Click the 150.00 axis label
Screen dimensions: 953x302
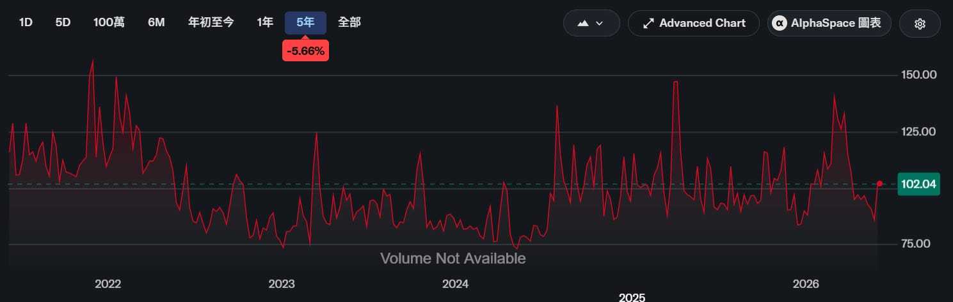click(x=918, y=75)
